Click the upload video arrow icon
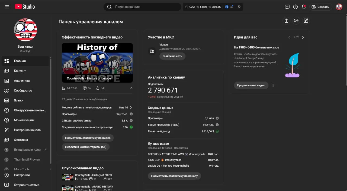This screenshot has width=347, height=191. (x=286, y=21)
